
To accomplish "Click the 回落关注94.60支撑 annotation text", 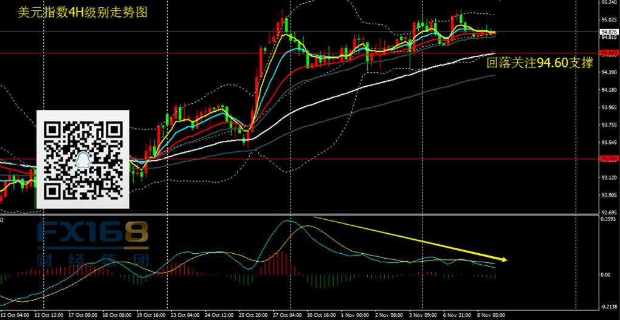I will [540, 63].
